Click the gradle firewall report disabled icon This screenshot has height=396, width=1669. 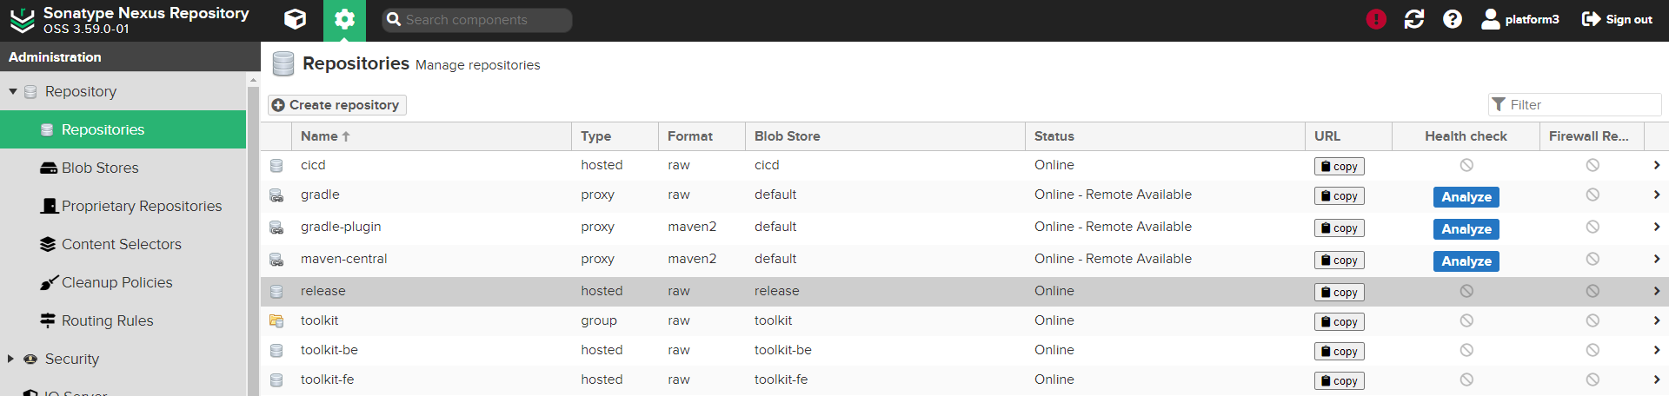[1593, 195]
